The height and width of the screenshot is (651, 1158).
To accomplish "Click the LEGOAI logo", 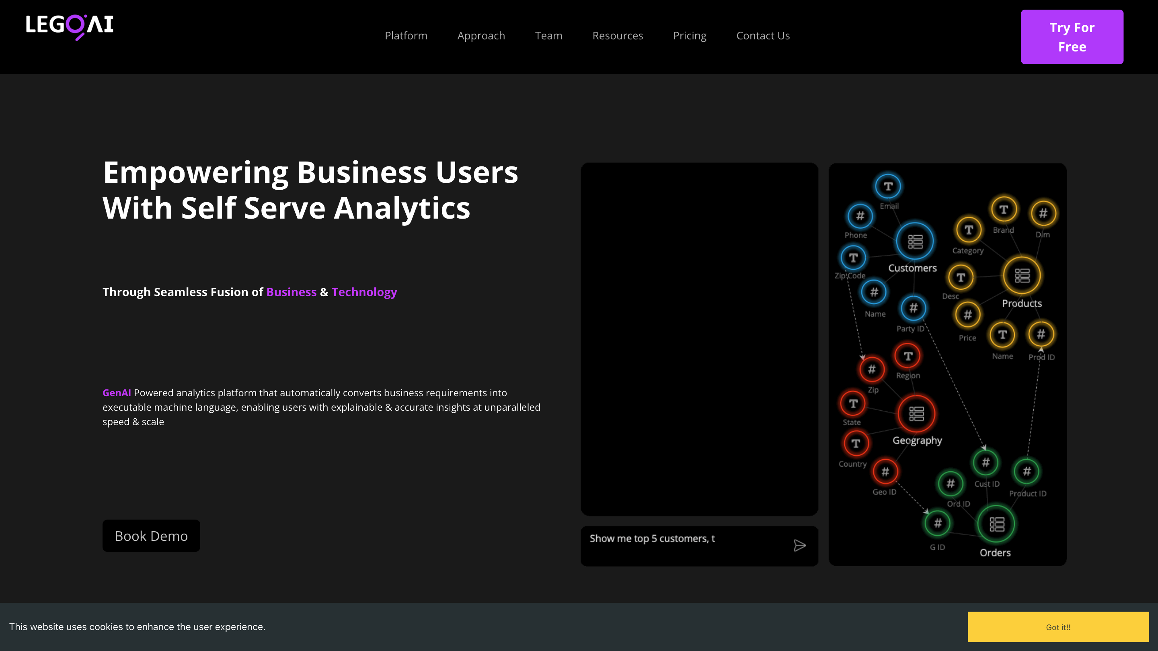I will (70, 26).
